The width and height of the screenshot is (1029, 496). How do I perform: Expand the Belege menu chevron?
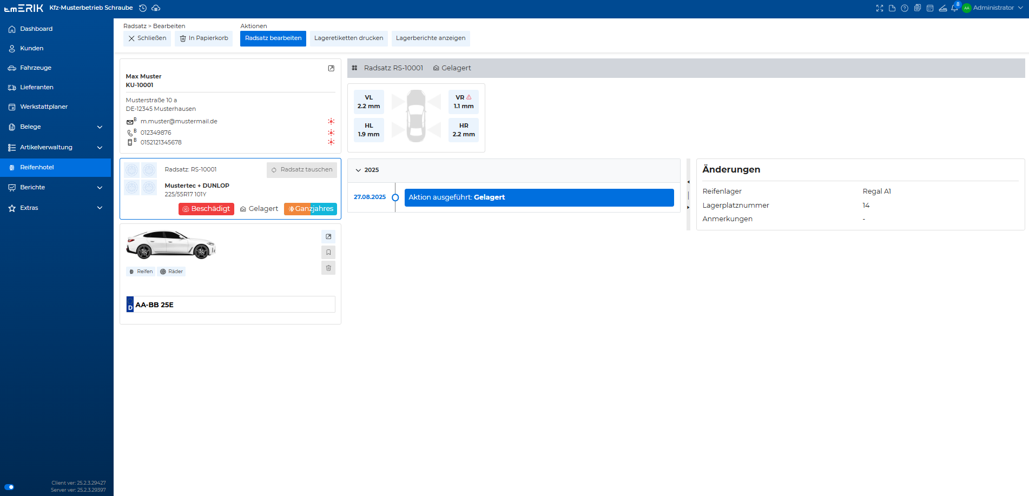[100, 127]
